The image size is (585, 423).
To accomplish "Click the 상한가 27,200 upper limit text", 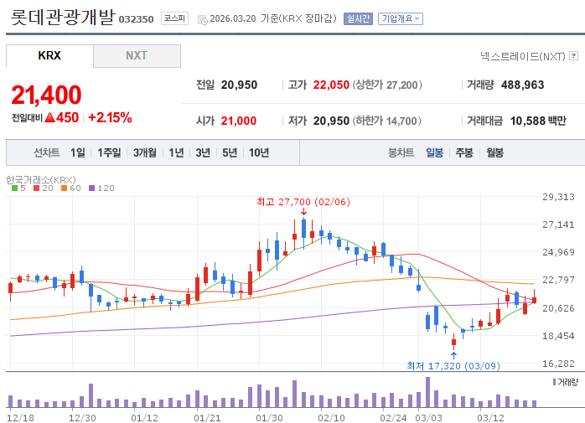I will click(387, 85).
